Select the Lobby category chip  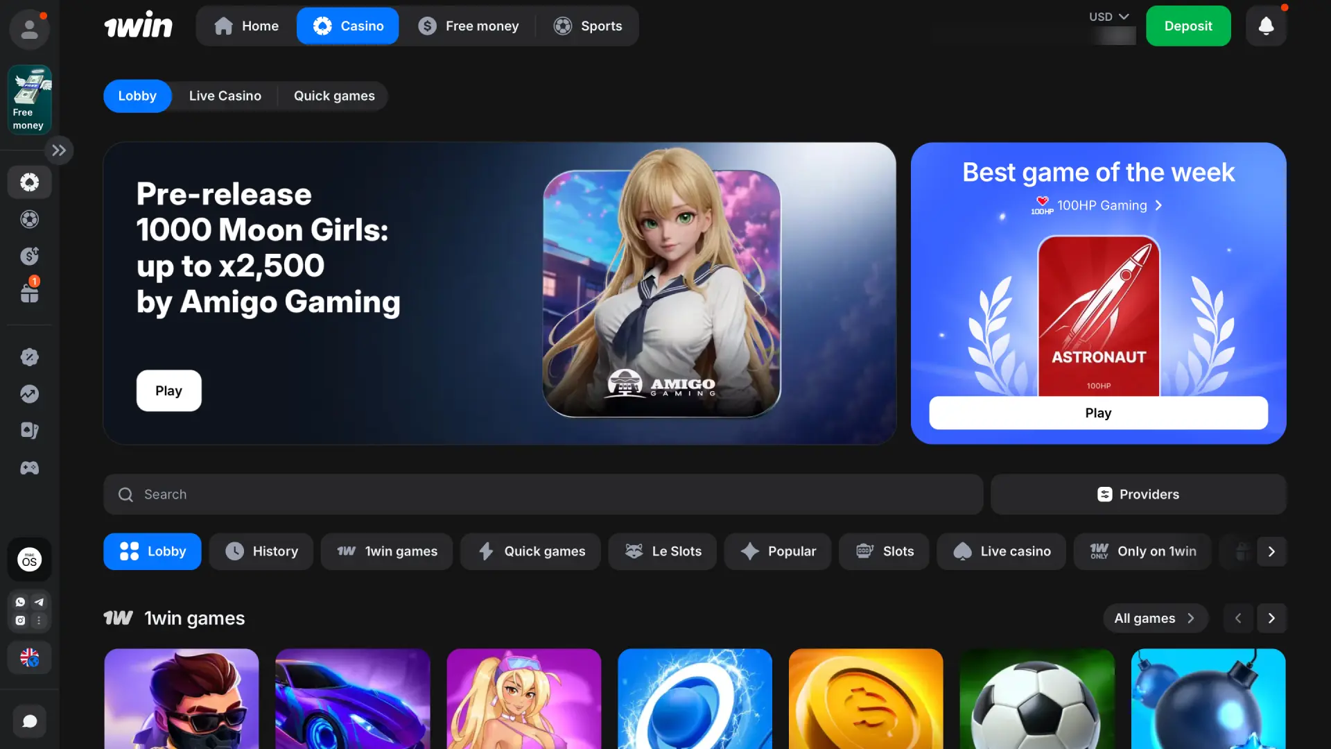click(x=152, y=551)
